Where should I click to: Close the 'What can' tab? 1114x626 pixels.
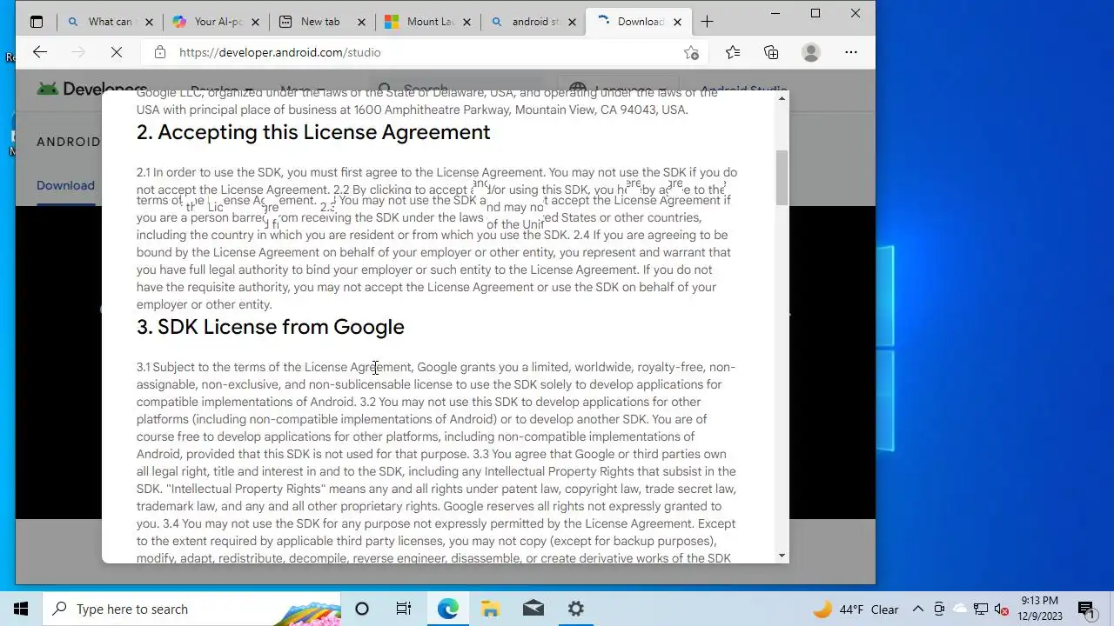point(149,22)
